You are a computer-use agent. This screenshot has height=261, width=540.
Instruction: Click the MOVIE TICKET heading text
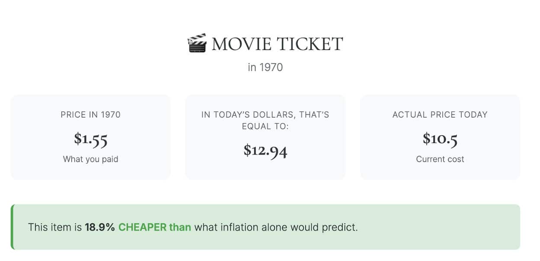pos(277,44)
